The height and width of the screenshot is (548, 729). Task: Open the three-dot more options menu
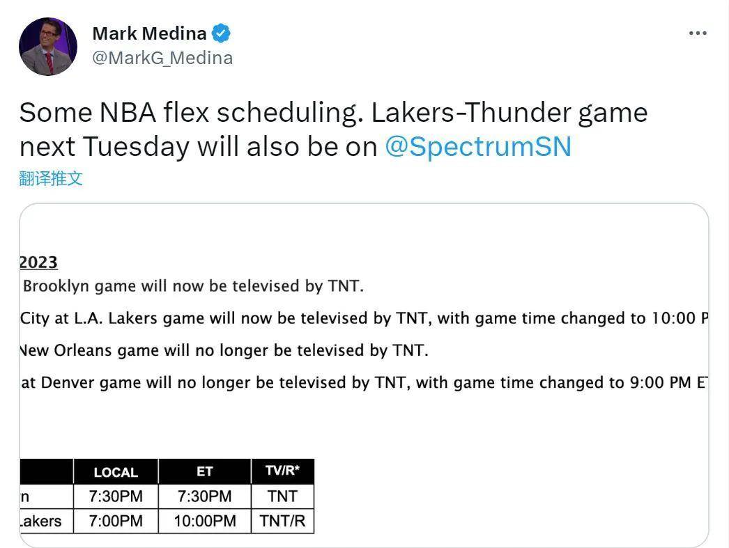pos(698,33)
